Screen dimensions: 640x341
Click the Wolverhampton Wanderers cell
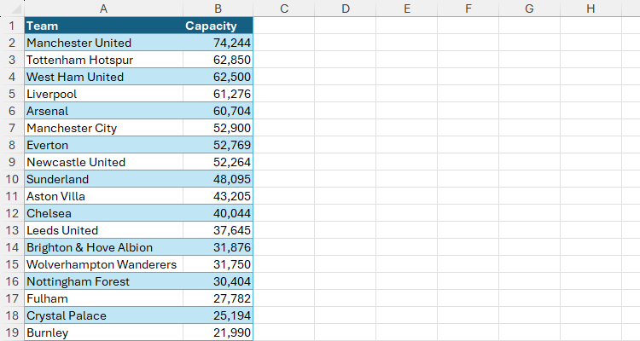(103, 264)
